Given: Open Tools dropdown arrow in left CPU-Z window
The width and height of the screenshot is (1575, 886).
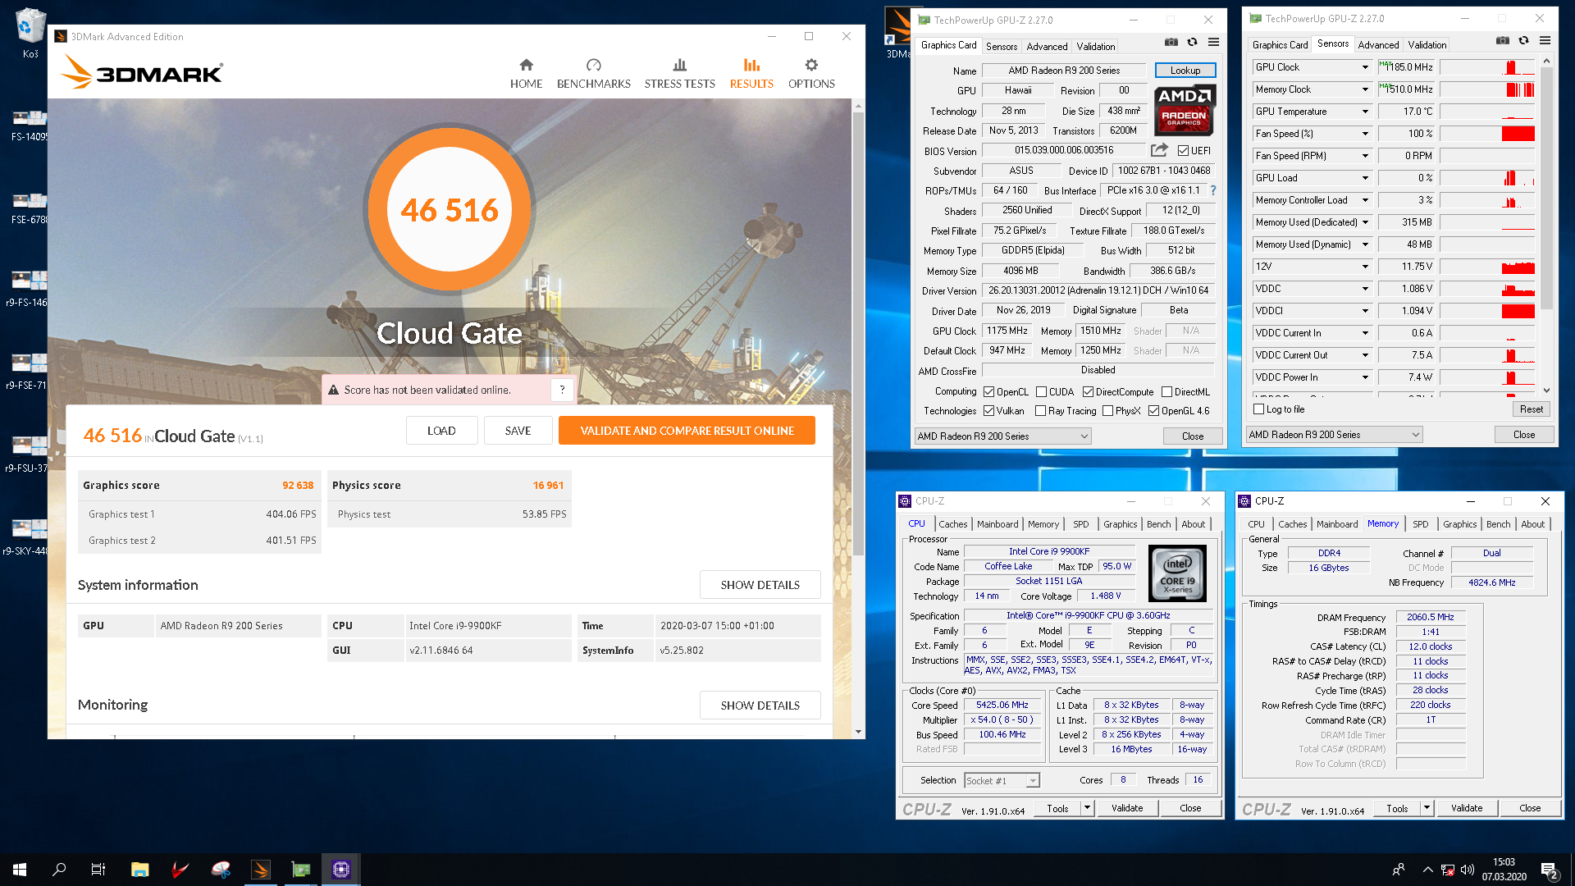Looking at the screenshot, I should click(1087, 808).
